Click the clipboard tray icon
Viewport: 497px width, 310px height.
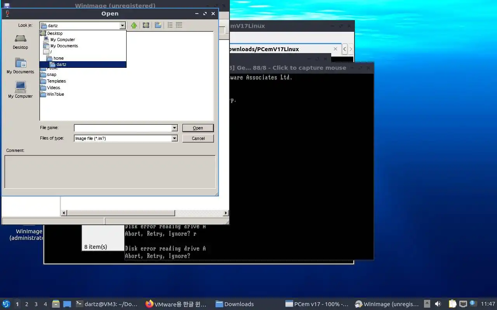point(453,304)
